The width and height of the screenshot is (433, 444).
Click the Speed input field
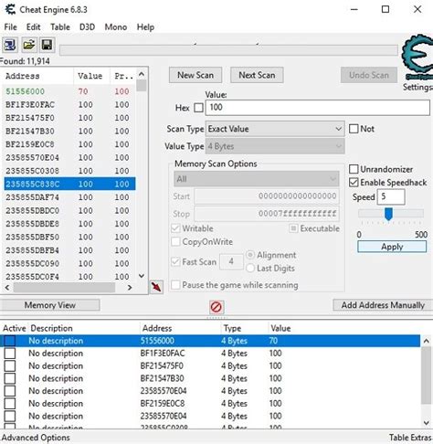391,196
